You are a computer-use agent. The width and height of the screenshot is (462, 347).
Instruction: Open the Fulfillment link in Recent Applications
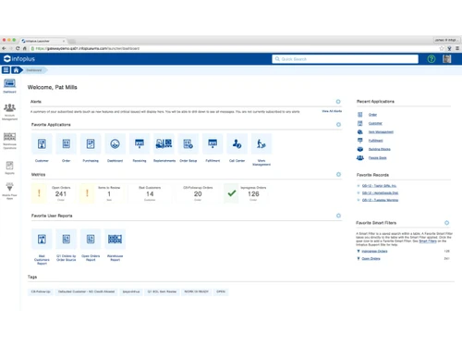pyautogui.click(x=376, y=141)
